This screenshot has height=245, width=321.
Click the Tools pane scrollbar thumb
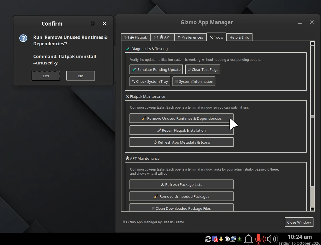coord(312,116)
